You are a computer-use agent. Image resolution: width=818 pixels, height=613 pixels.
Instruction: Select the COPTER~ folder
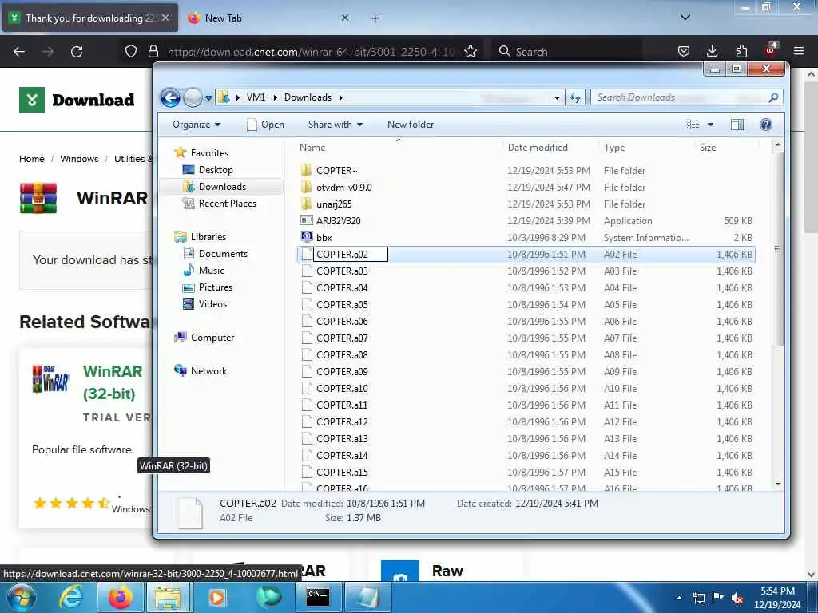(x=336, y=171)
